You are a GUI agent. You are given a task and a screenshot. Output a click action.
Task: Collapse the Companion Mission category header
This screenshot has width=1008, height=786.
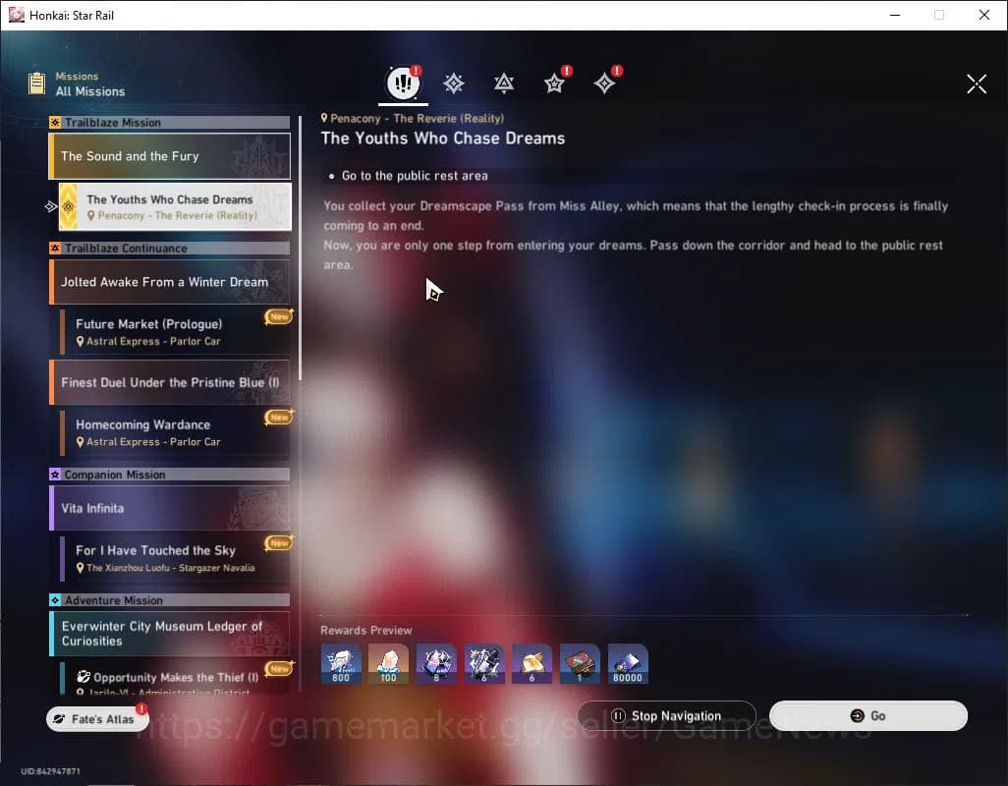[x=170, y=475]
